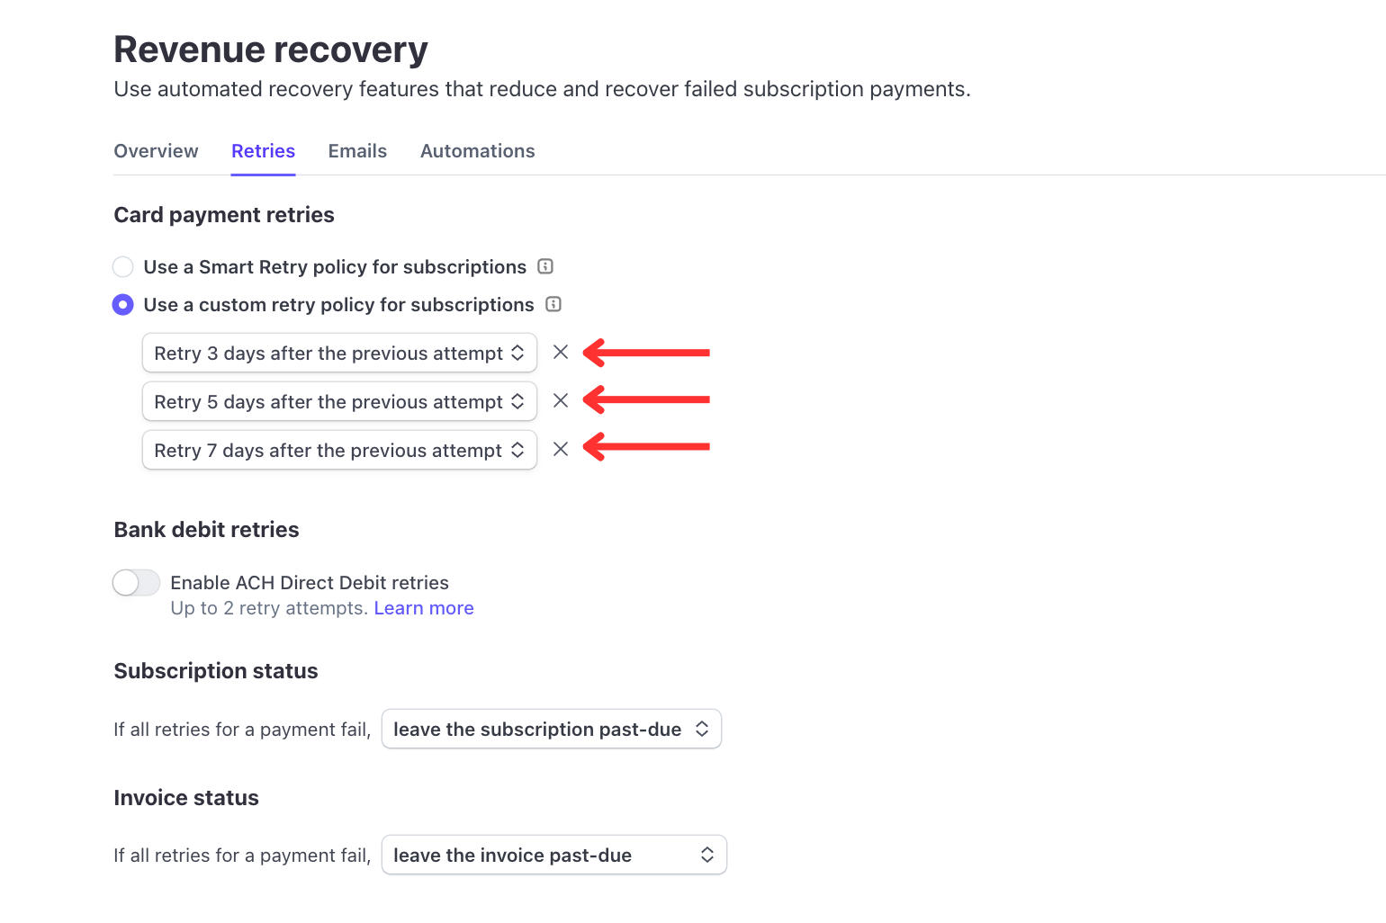Screen dimensions: 1386x923
Task: Click the 'Revenue recovery' page title
Action: click(x=270, y=49)
